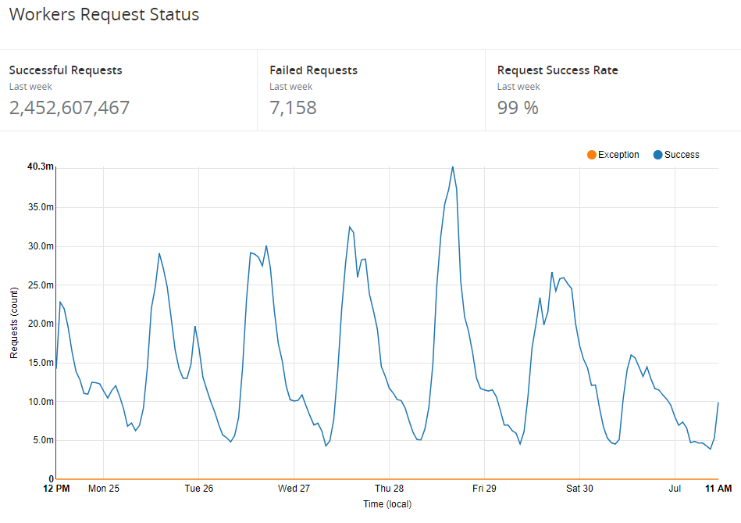Click the Sat 30 date tick label
Screen dimensions: 741x523
tap(579, 489)
